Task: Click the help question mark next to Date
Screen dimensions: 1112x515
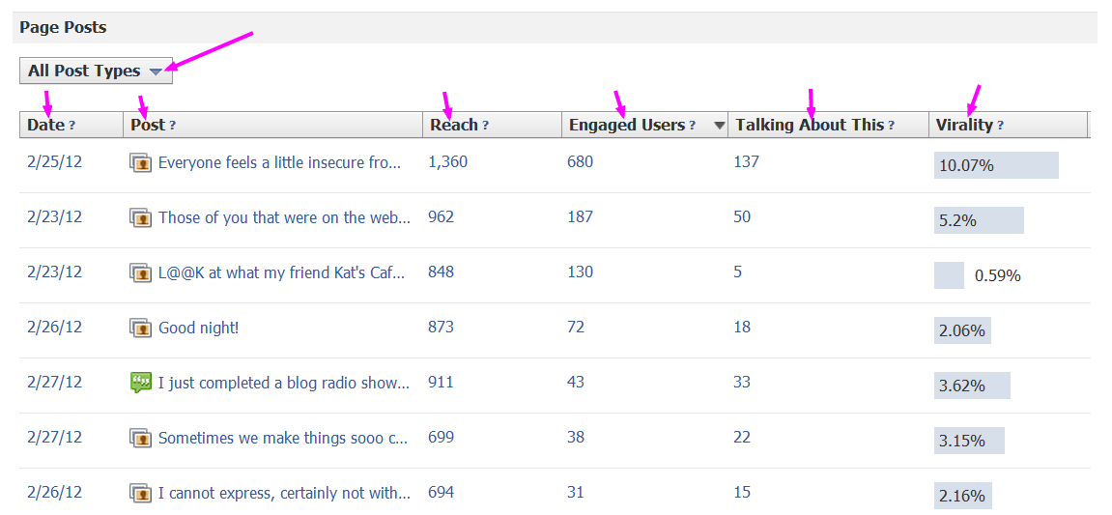Action: [71, 126]
